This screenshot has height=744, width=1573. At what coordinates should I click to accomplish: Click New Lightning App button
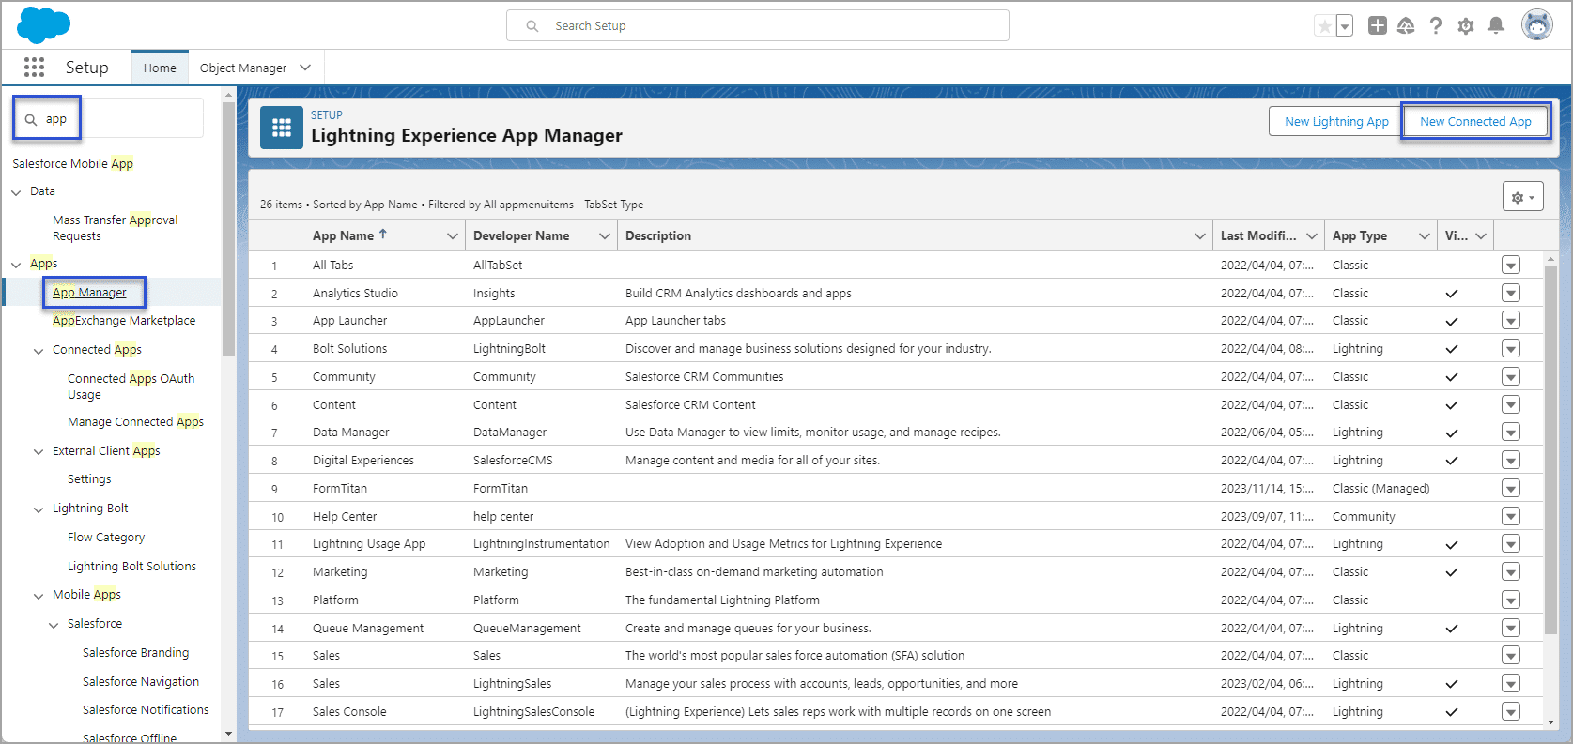pyautogui.click(x=1336, y=121)
